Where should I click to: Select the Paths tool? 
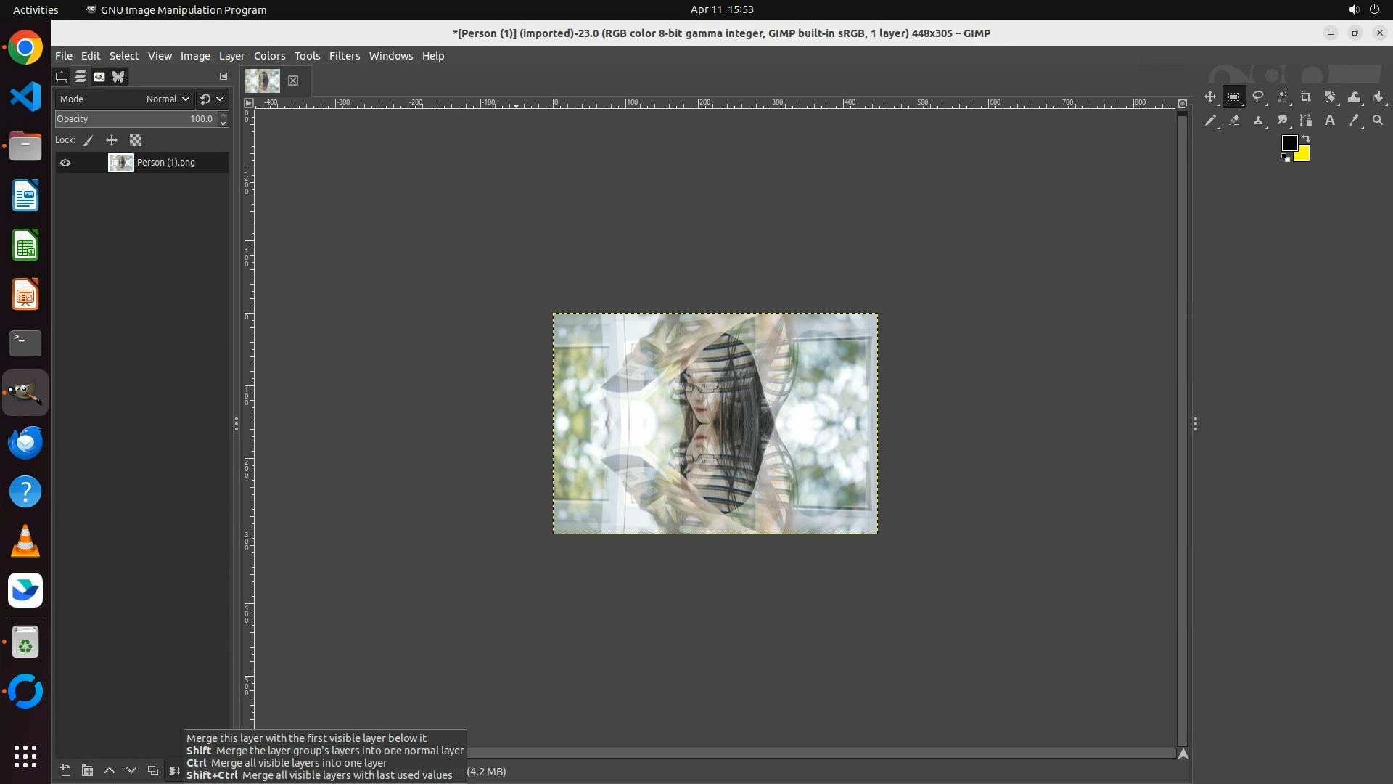[1306, 121]
